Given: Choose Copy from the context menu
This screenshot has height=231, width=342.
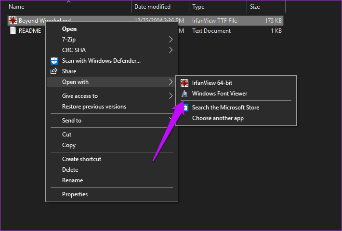Looking at the screenshot, I should point(112,145).
